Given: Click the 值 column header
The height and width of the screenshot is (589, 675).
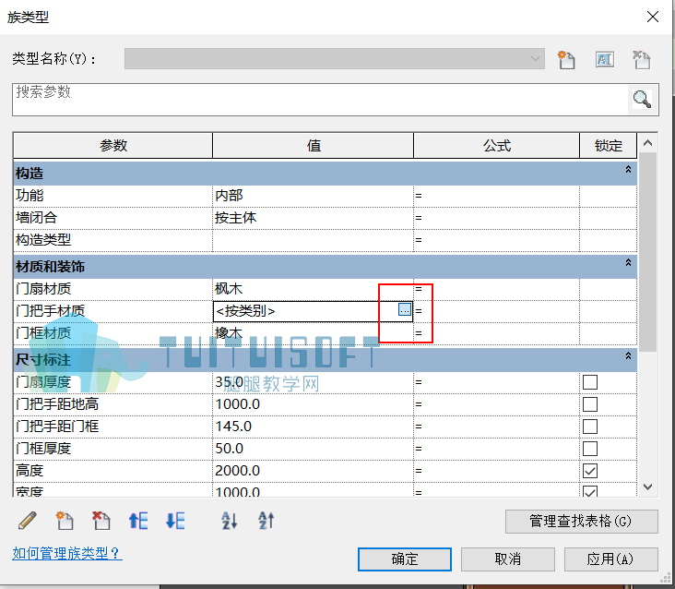Looking at the screenshot, I should click(x=313, y=146).
